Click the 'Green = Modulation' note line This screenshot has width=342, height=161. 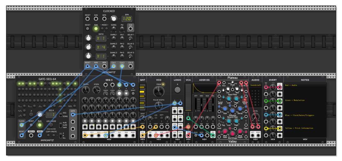295,100
